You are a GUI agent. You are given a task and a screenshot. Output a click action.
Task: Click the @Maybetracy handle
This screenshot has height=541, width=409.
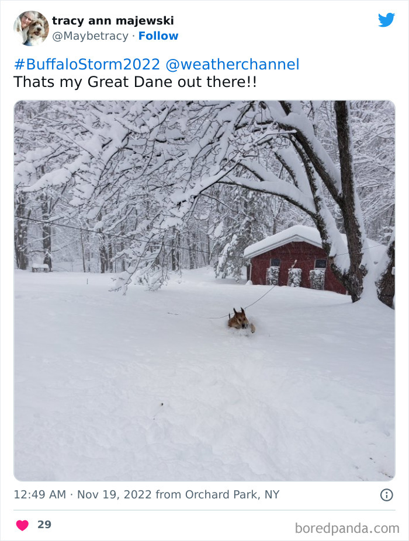[x=90, y=36]
